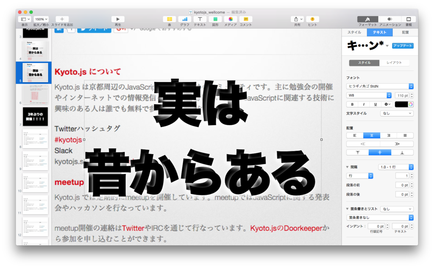Collapse the 間隔 spacing section
Image resolution: width=434 pixels, height=268 pixels.
[348, 167]
